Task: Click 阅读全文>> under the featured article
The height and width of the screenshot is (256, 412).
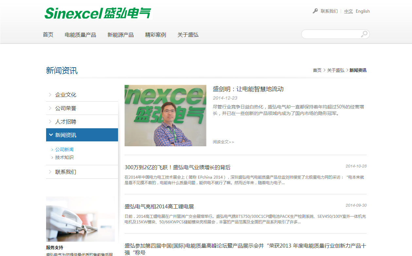Action: 223,142
